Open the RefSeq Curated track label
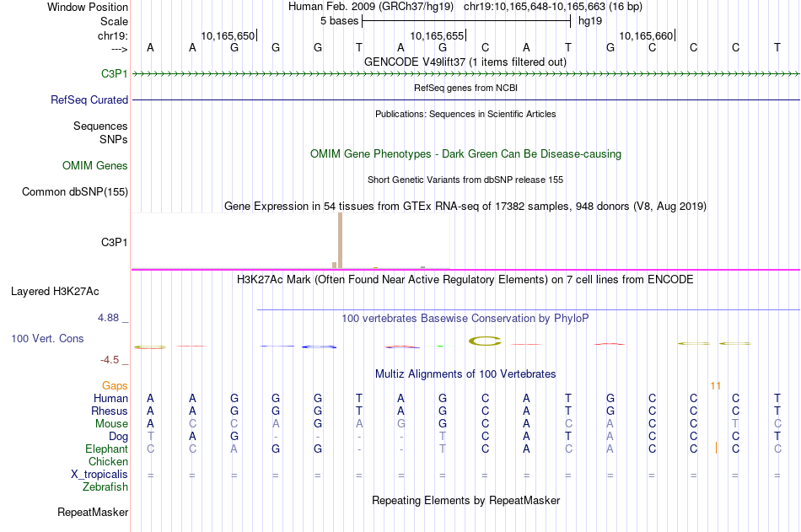801x532 pixels. (x=89, y=99)
